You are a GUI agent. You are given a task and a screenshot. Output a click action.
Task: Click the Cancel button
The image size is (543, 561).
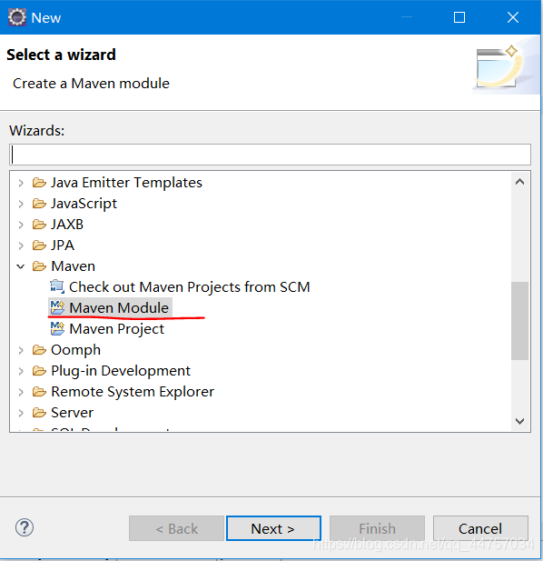click(480, 528)
